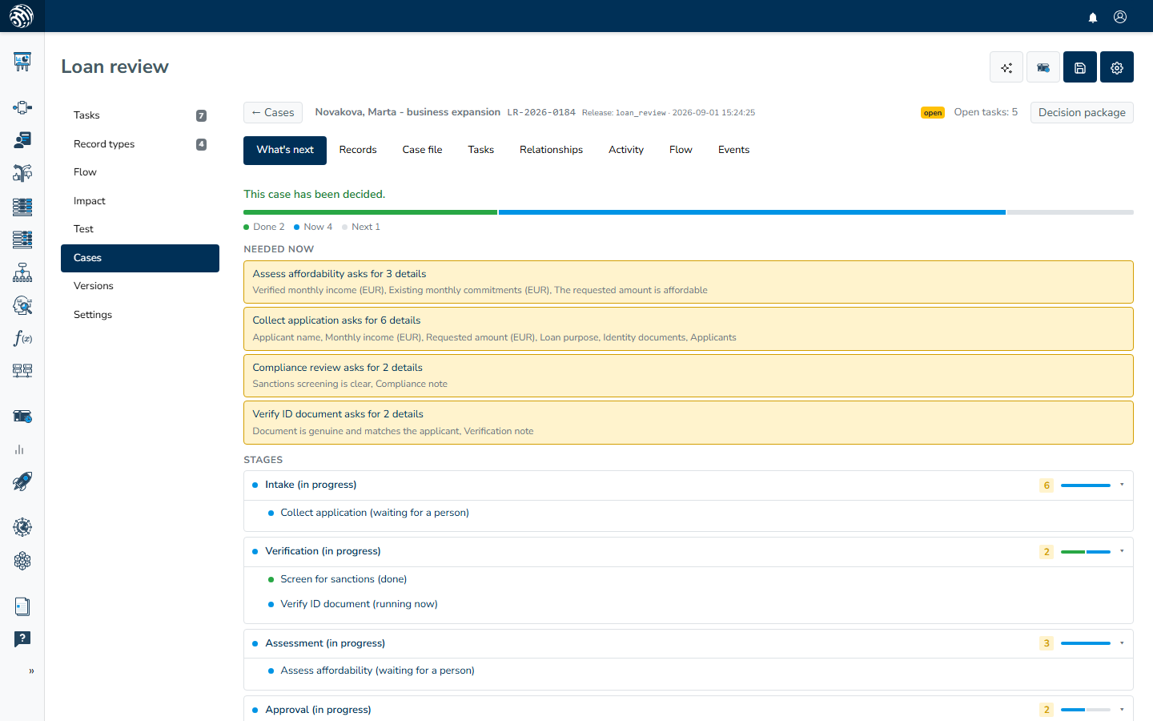
Task: Switch to the Case file tab
Action: (x=422, y=150)
